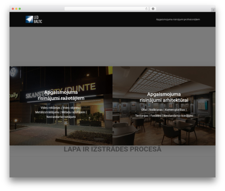The image size is (225, 191).
Task: Click the Skanste City/Dunte building photo
Action: [61, 106]
